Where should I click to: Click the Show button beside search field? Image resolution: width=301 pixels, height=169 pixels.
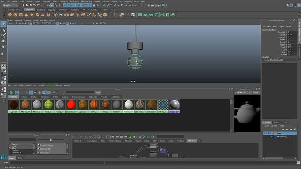pos(98,92)
